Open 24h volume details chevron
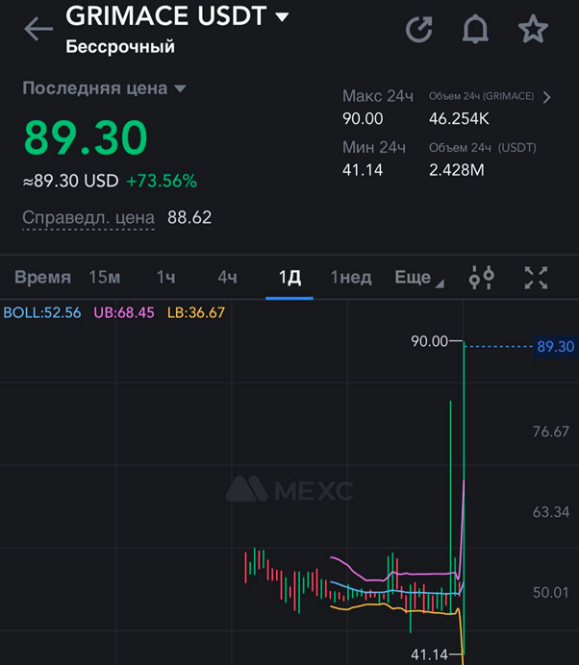The image size is (579, 665). (x=546, y=97)
